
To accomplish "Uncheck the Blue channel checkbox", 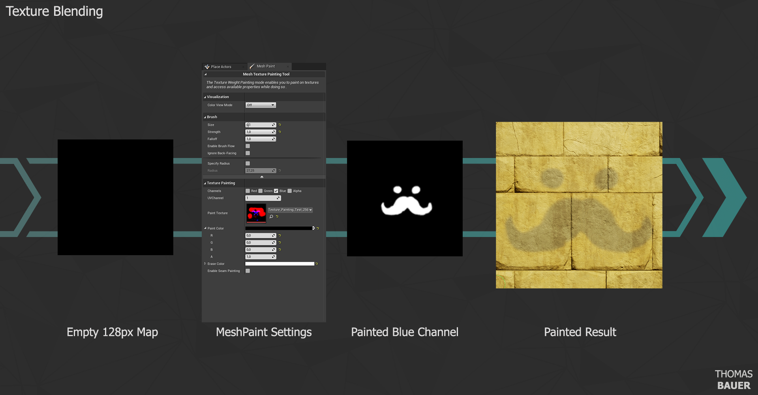I will click(x=276, y=191).
